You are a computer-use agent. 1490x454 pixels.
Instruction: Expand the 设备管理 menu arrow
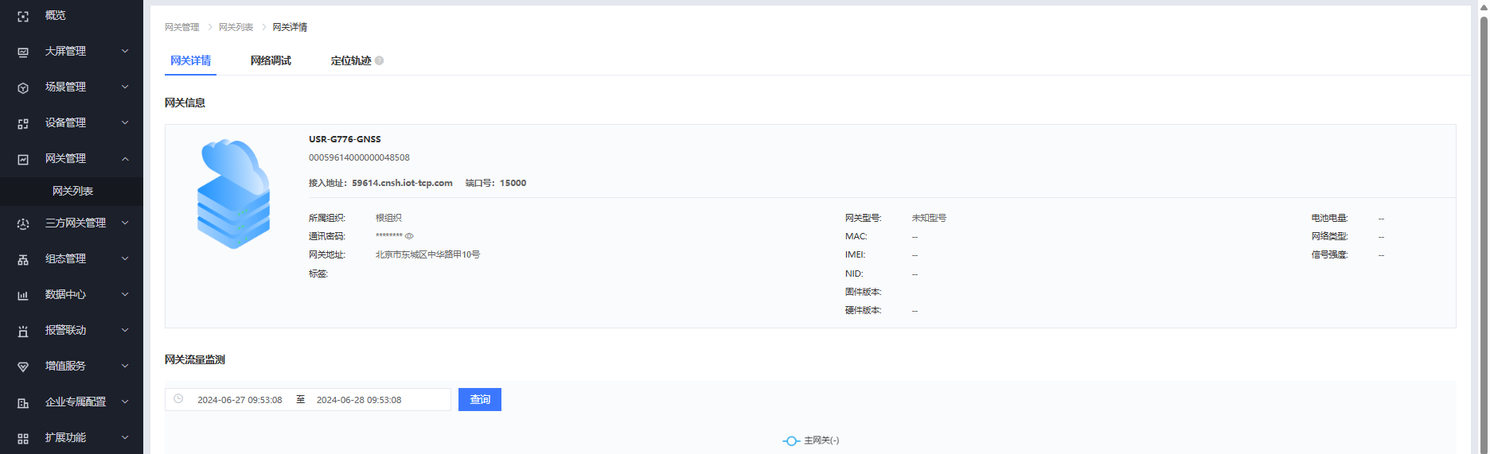125,122
